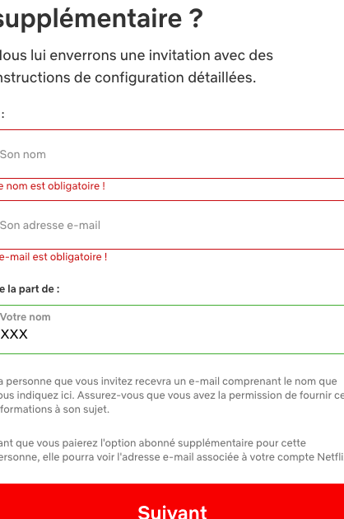
Task: Click the red Suivant button
Action: [x=172, y=502]
